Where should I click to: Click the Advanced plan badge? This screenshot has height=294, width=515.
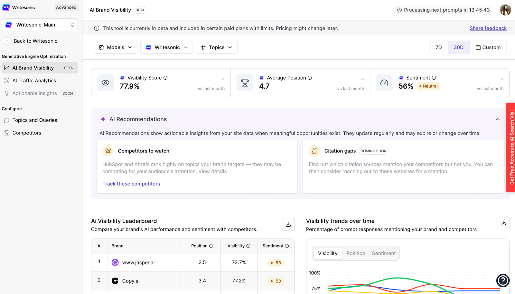click(66, 7)
